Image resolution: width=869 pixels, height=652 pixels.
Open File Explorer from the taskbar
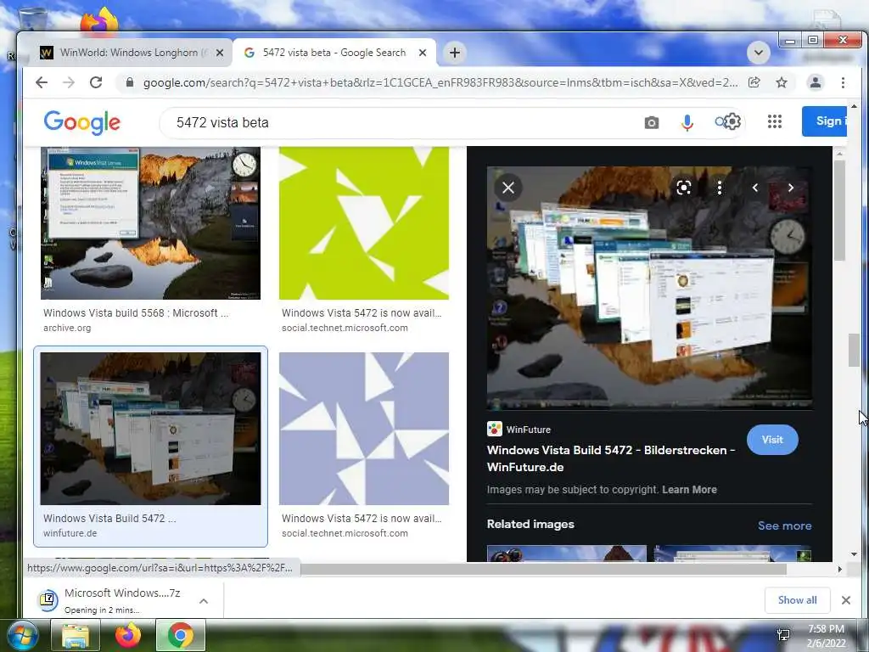pyautogui.click(x=76, y=635)
